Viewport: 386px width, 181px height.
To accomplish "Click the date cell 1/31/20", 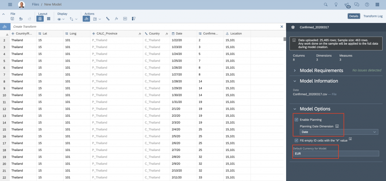I will pos(184,102).
